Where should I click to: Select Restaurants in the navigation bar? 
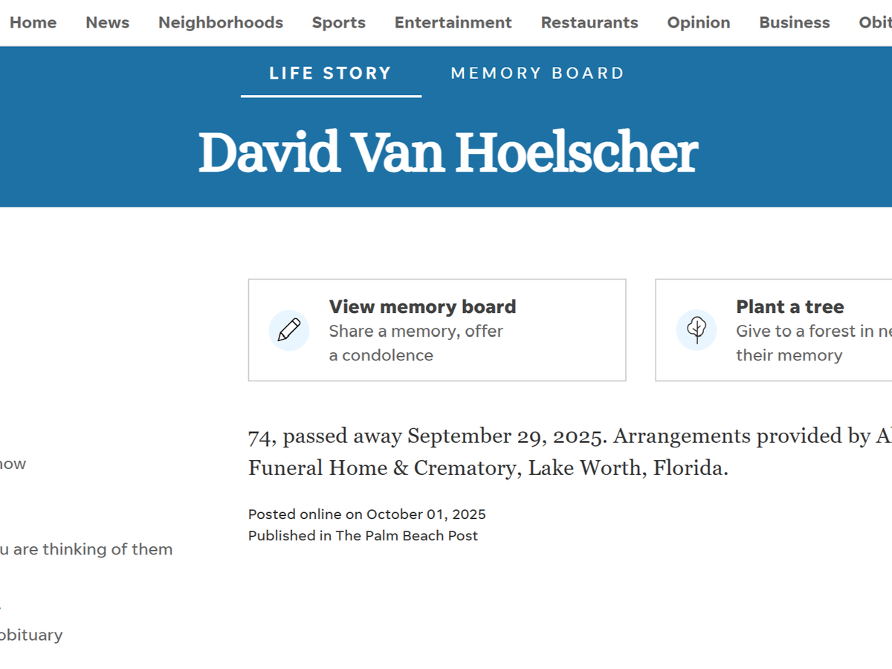(x=589, y=22)
